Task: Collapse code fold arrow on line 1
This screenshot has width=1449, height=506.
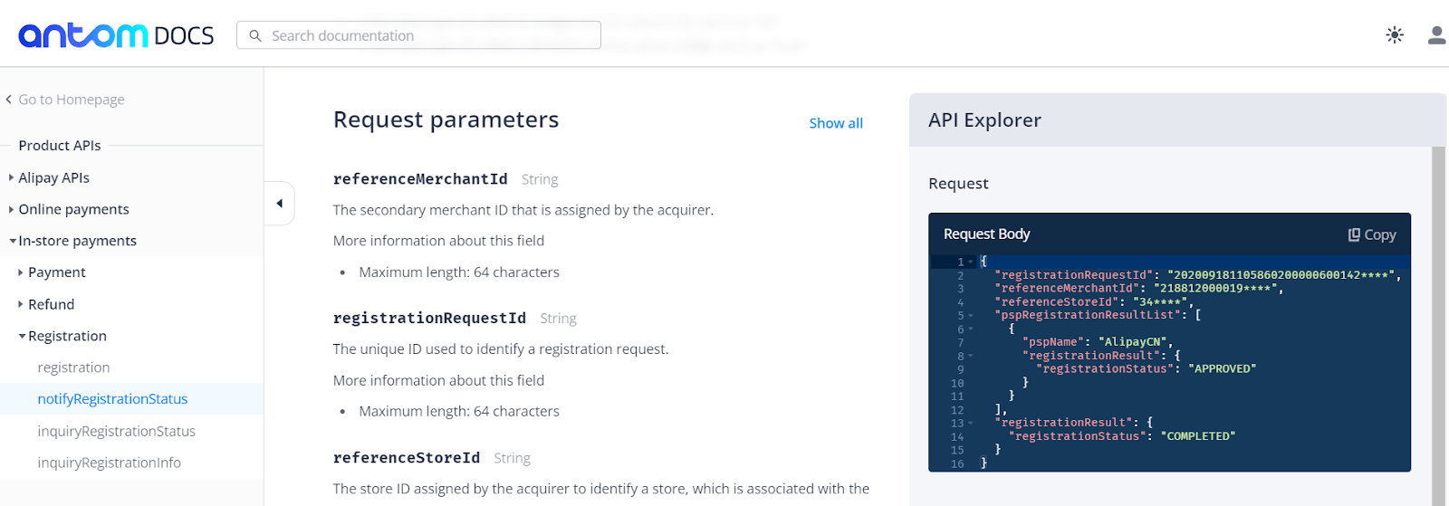Action: coord(971,262)
